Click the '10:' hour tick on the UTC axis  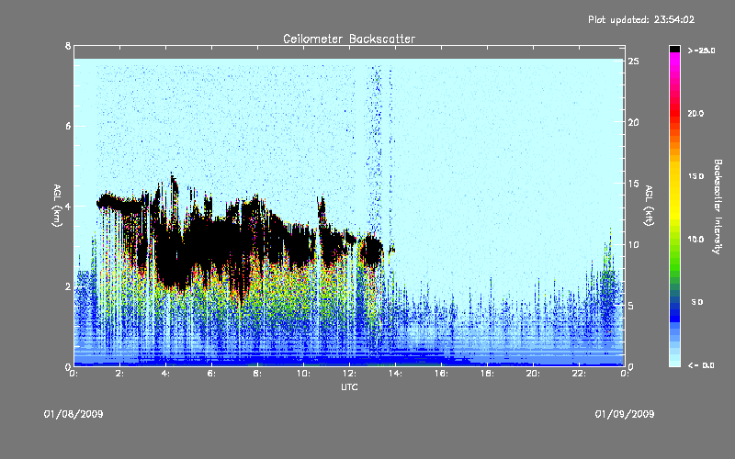pyautogui.click(x=303, y=374)
